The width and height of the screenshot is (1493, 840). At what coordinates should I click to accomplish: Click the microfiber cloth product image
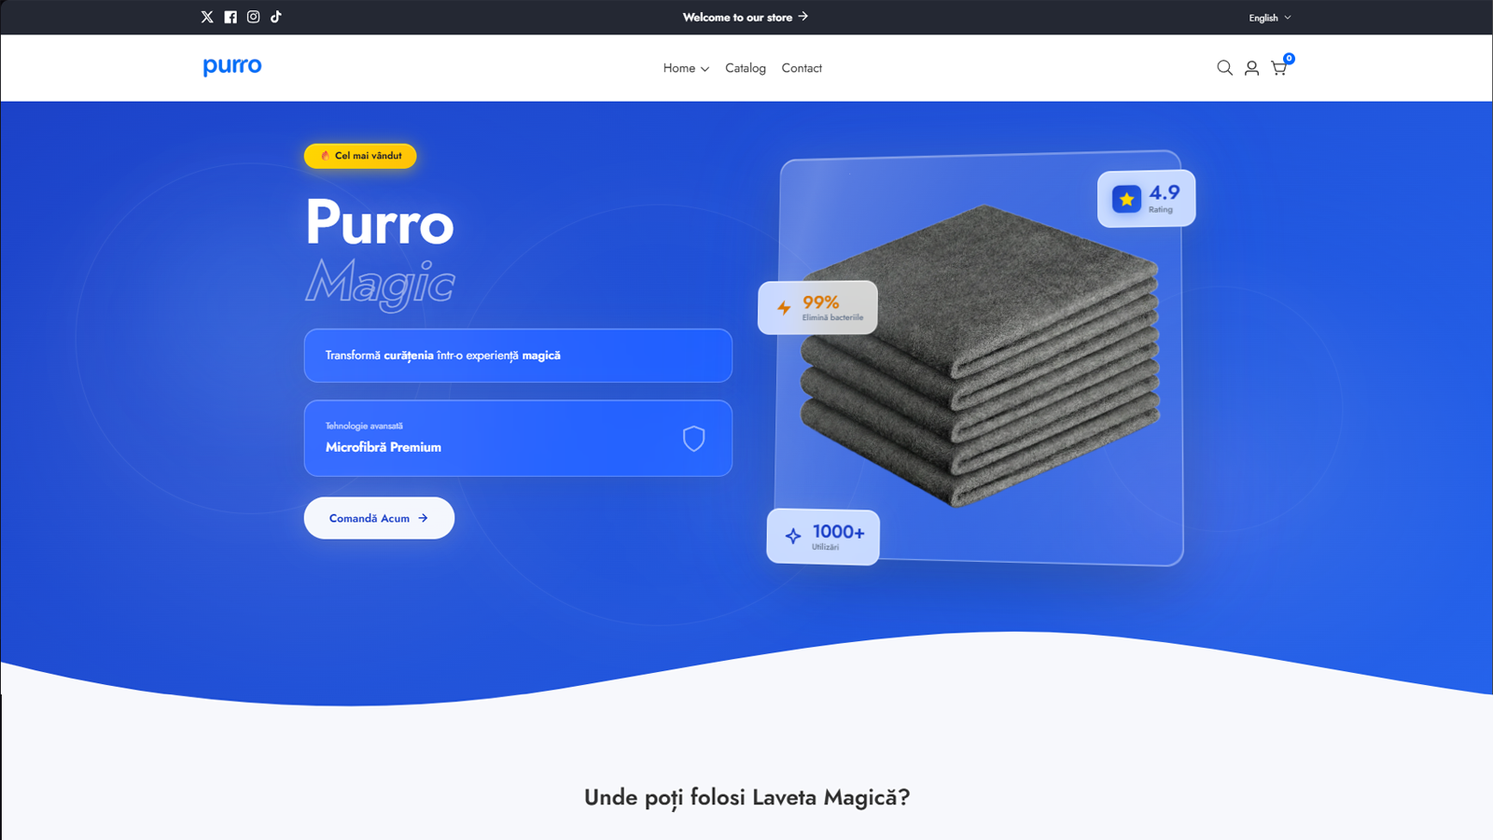[x=980, y=357]
